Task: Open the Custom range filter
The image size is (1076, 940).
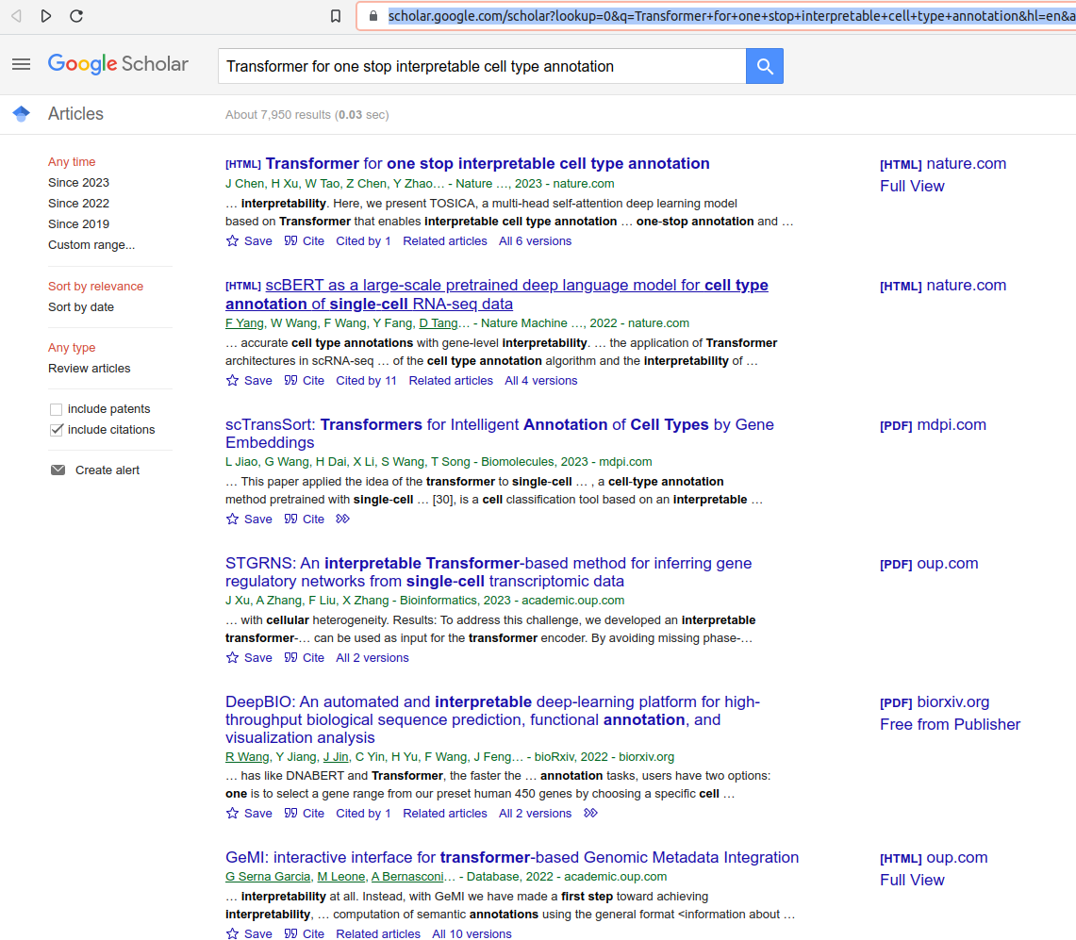Action: pyautogui.click(x=91, y=244)
